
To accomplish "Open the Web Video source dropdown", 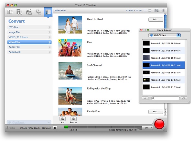I will [x=164, y=35].
